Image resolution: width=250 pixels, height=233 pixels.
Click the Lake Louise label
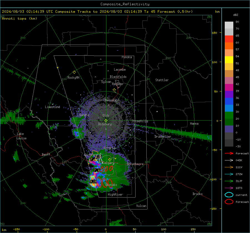coord(21,136)
